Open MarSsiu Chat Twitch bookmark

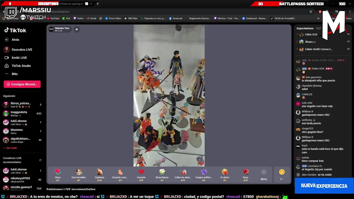[227, 19]
